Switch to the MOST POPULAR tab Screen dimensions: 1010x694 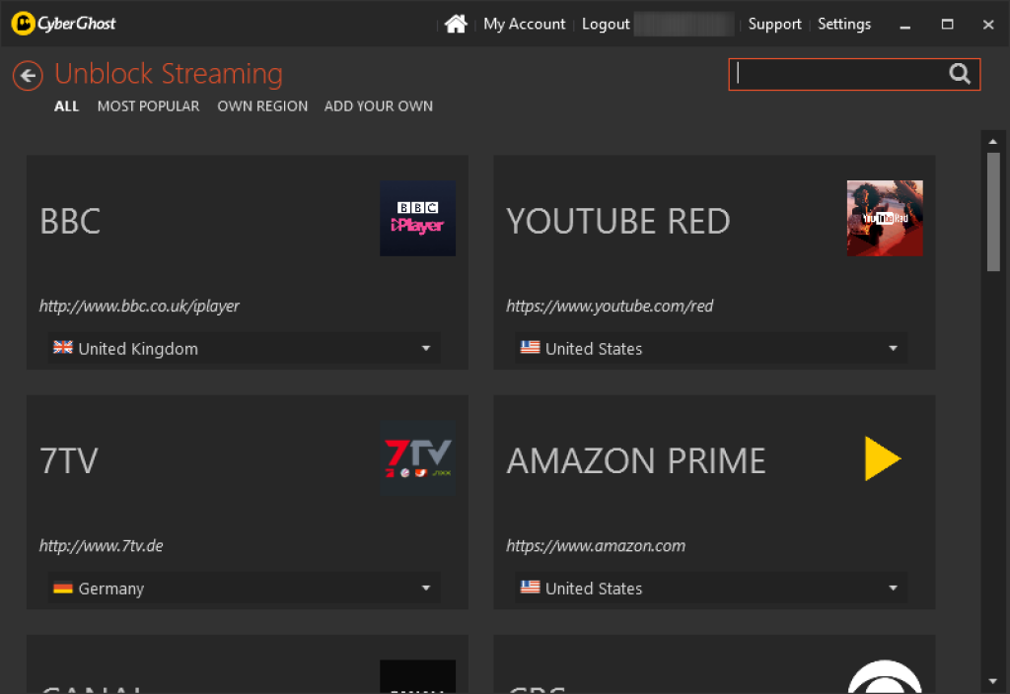pyautogui.click(x=148, y=106)
